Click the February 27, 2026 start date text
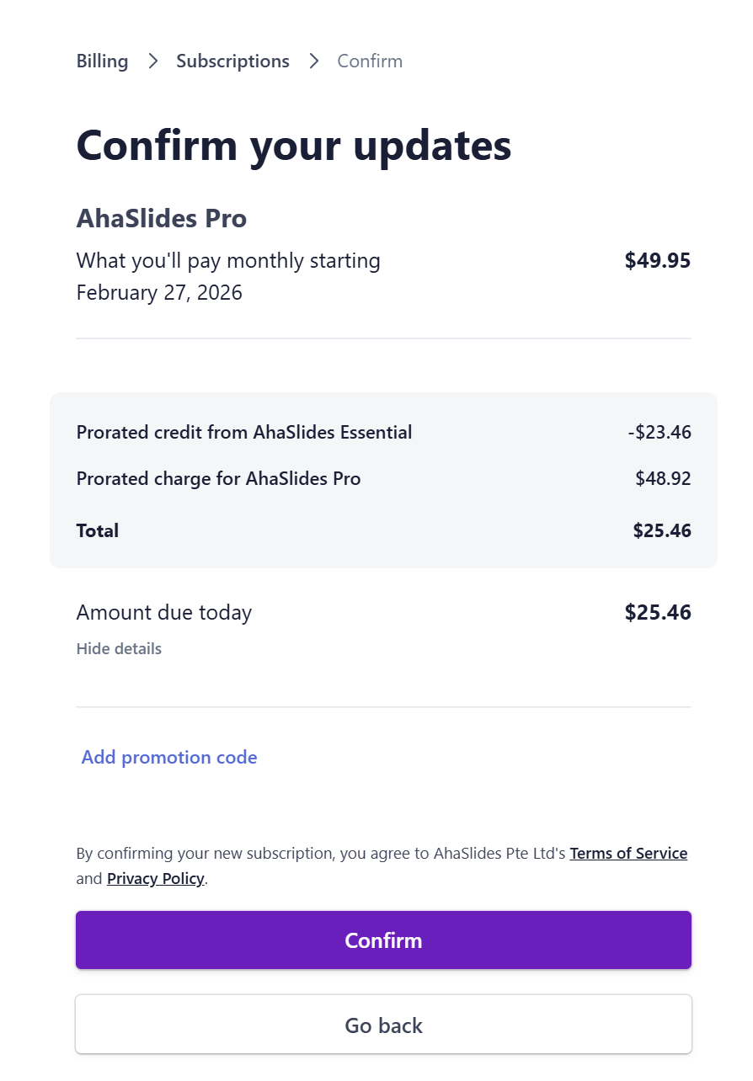The height and width of the screenshot is (1081, 753). click(x=159, y=293)
